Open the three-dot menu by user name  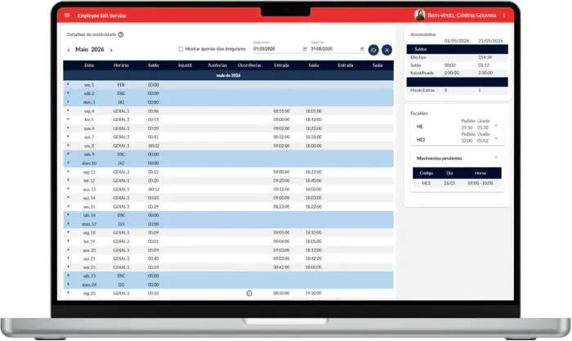(504, 16)
